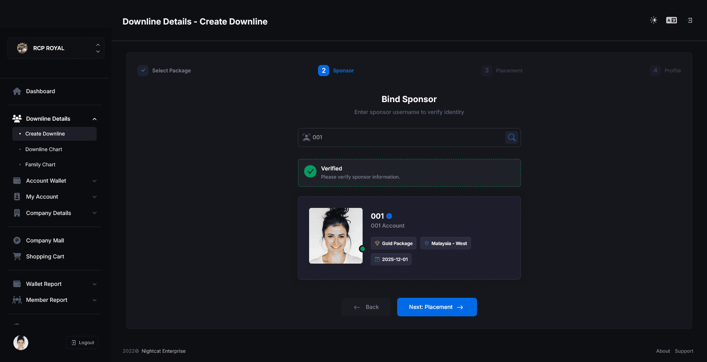Click the Company Details building icon
The width and height of the screenshot is (707, 362).
click(17, 213)
